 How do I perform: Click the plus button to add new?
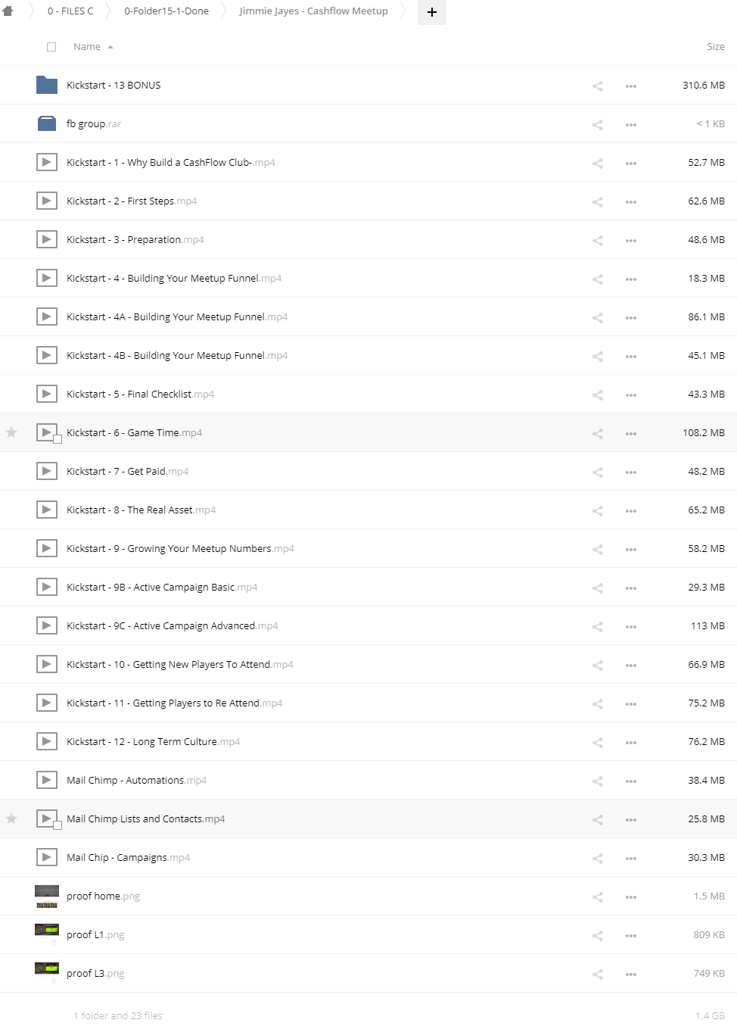[432, 12]
